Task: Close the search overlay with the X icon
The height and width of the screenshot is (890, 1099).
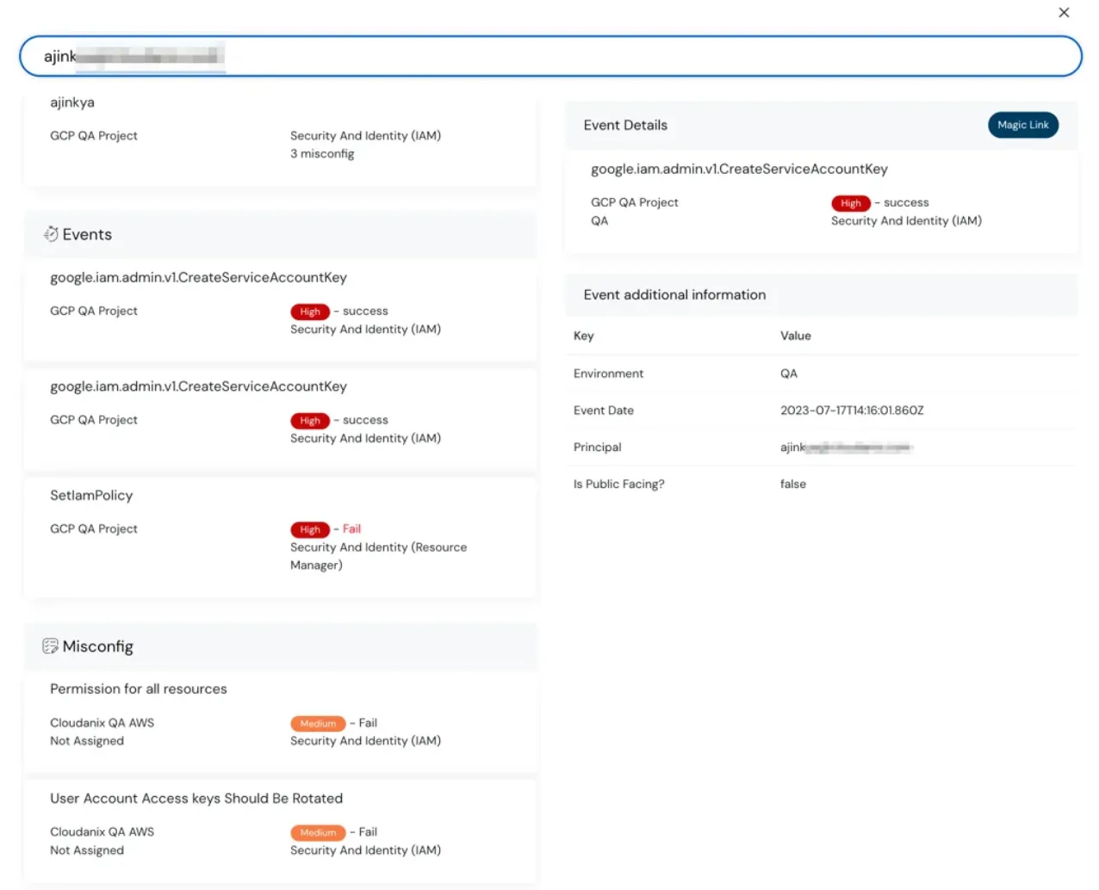Action: click(x=1064, y=13)
